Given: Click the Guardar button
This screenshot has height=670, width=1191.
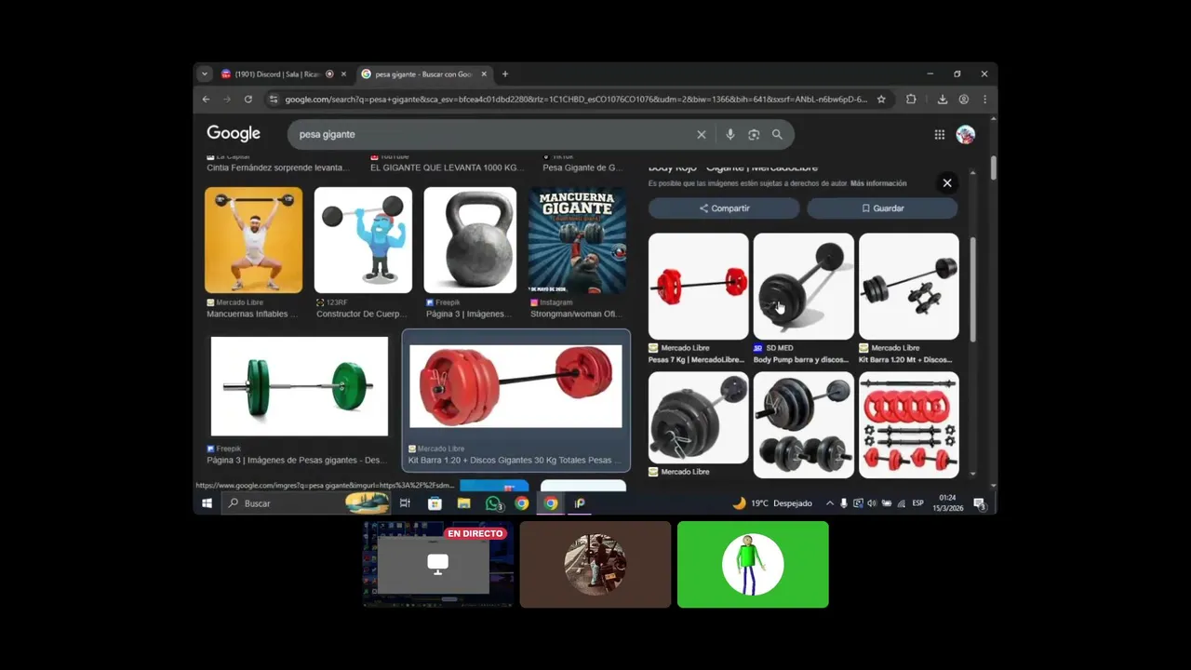Looking at the screenshot, I should (x=882, y=208).
